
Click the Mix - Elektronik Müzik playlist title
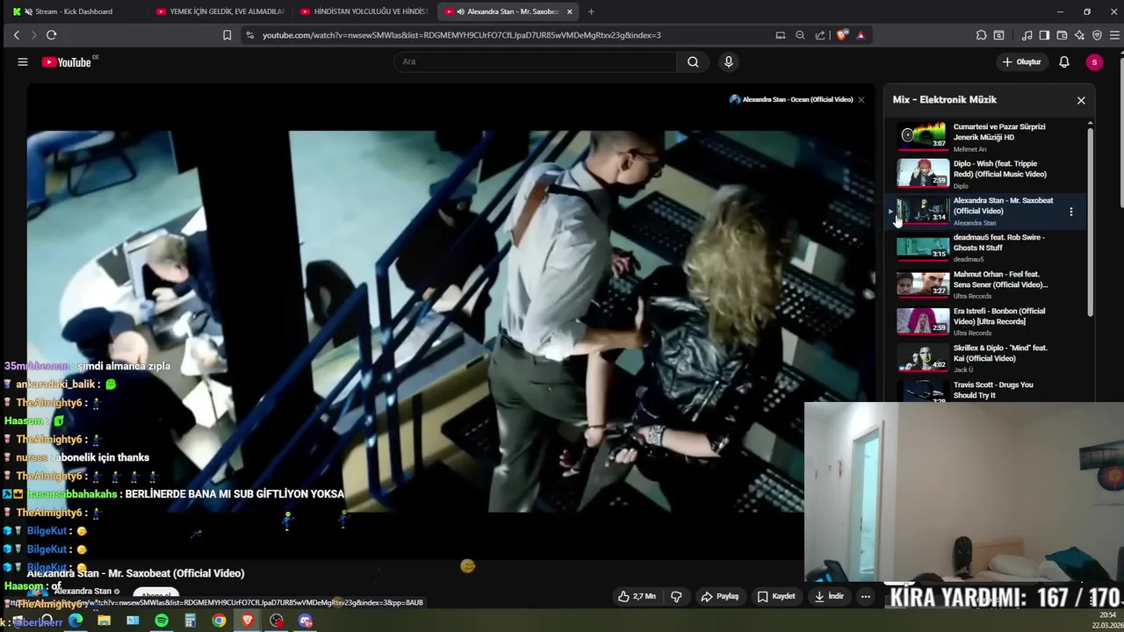pyautogui.click(x=945, y=100)
